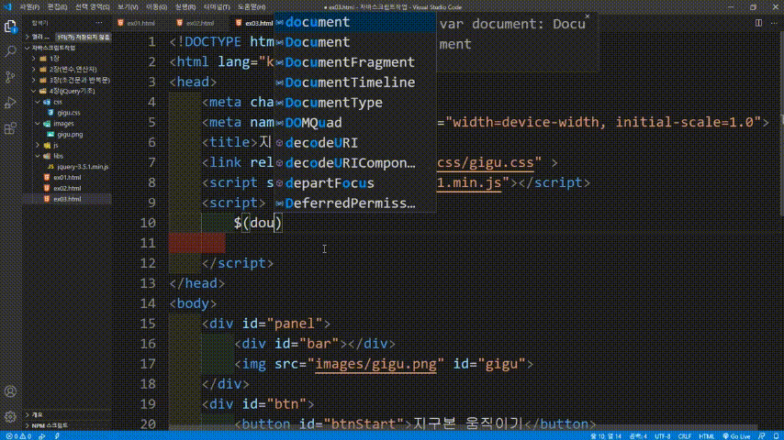Collapse the 4장(jQuery기초) folder
784x440 pixels.
tap(67, 91)
